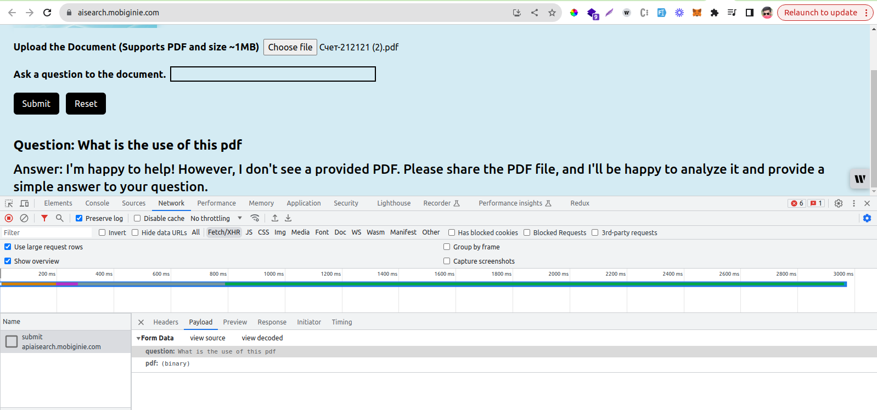Viewport: 877px width, 410px height.
Task: Click the Choose file button
Action: pyautogui.click(x=290, y=47)
